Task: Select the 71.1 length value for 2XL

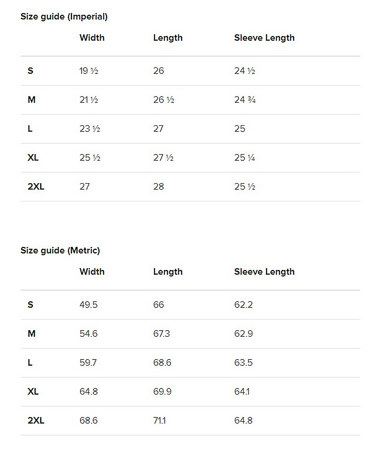Action: [159, 420]
